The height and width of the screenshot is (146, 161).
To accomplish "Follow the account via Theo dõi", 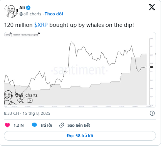I will (x=54, y=14).
